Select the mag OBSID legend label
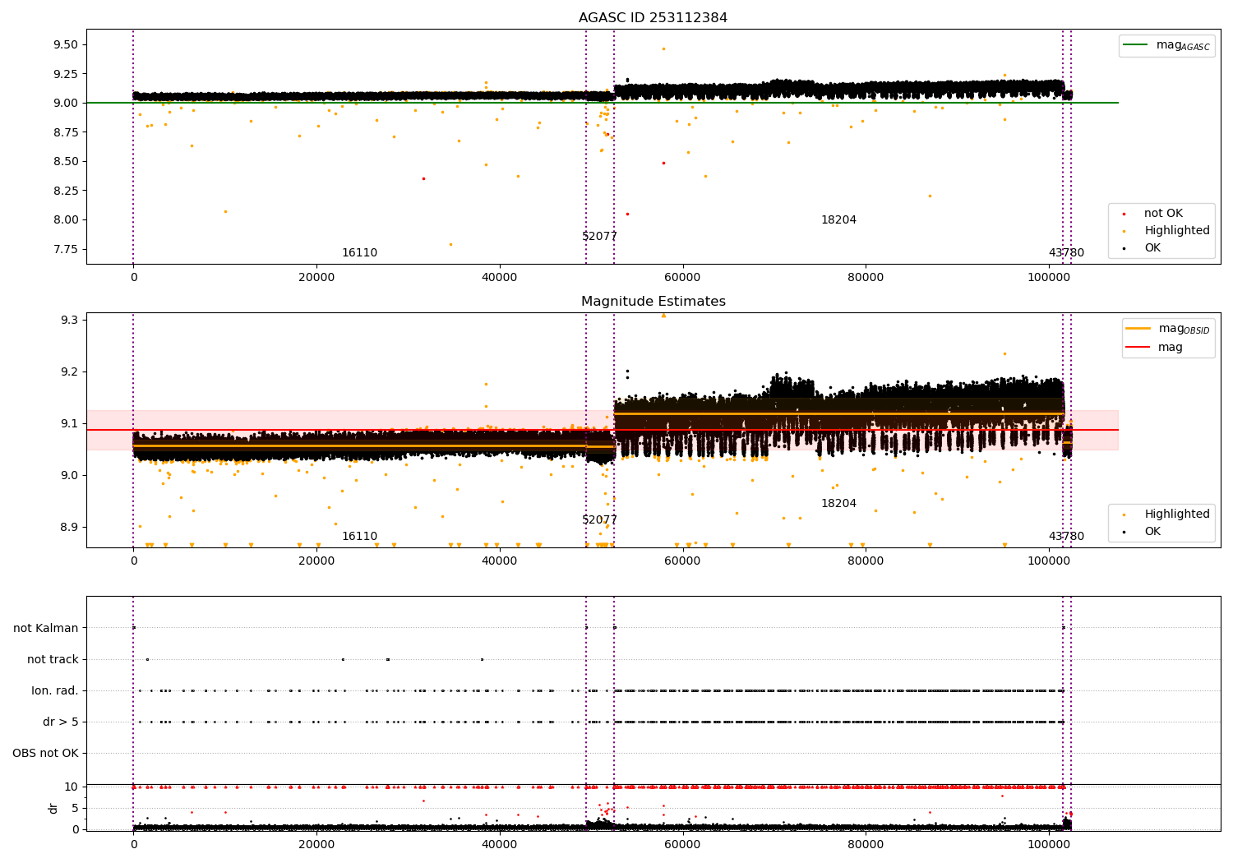Image resolution: width=1233 pixels, height=863 pixels. coord(1184,329)
